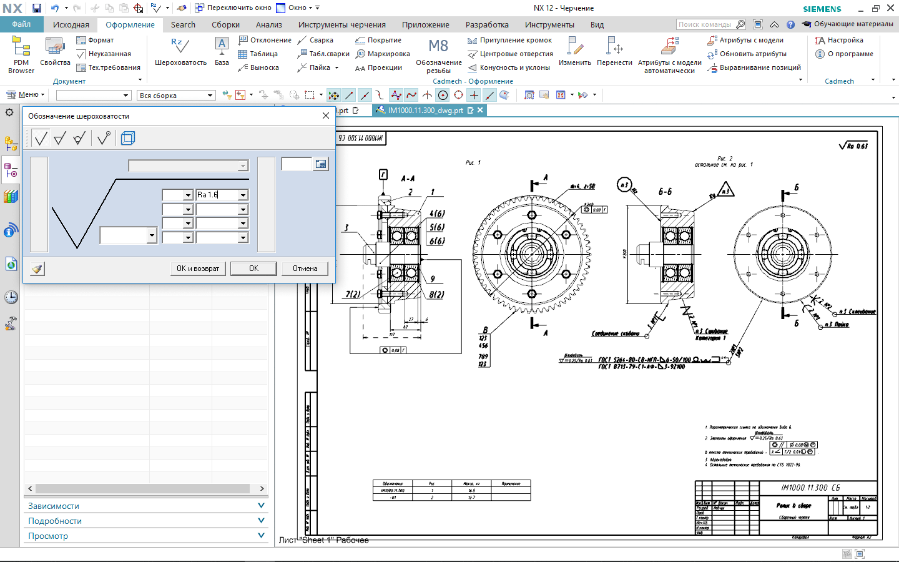The image size is (899, 562).
Task: Toggle material-removal-required symbol with closed triangle
Action: (x=60, y=138)
